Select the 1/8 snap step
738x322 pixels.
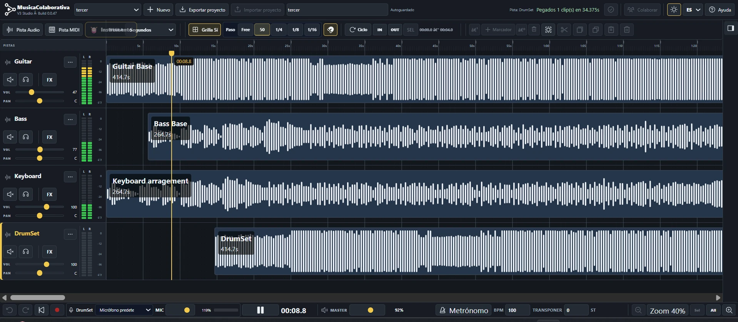pos(296,30)
